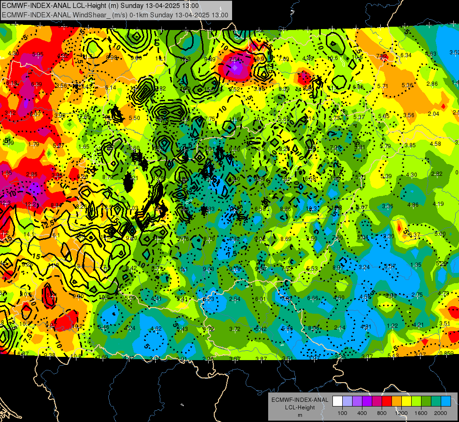Click the 1.97 grid value
The width and height of the screenshot is (459, 422).
coord(314,358)
